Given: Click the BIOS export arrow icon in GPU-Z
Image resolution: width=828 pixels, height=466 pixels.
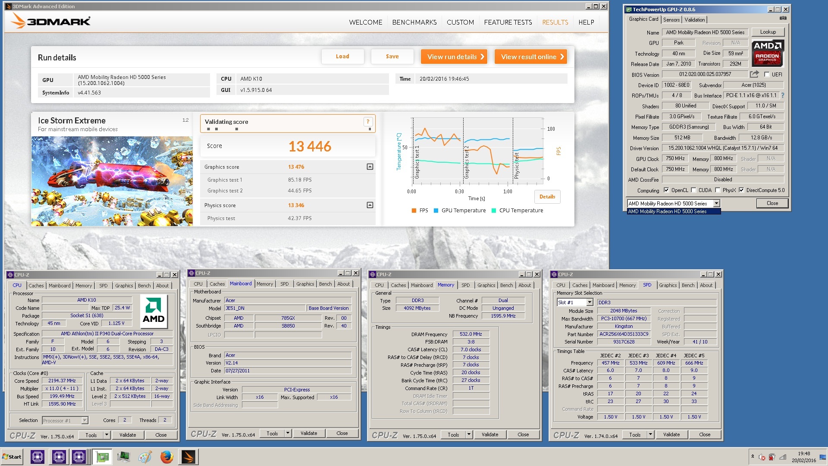Looking at the screenshot, I should (x=754, y=74).
